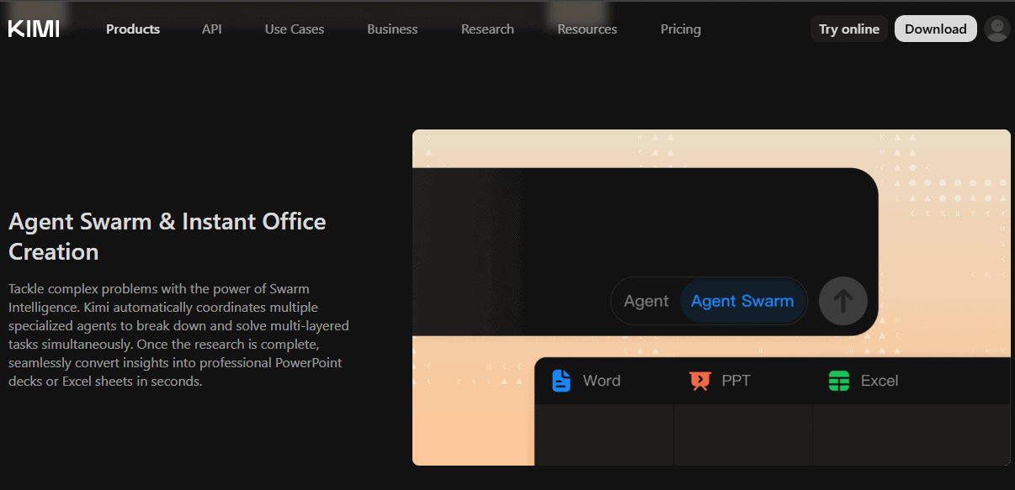Go to the Pricing page

681,29
